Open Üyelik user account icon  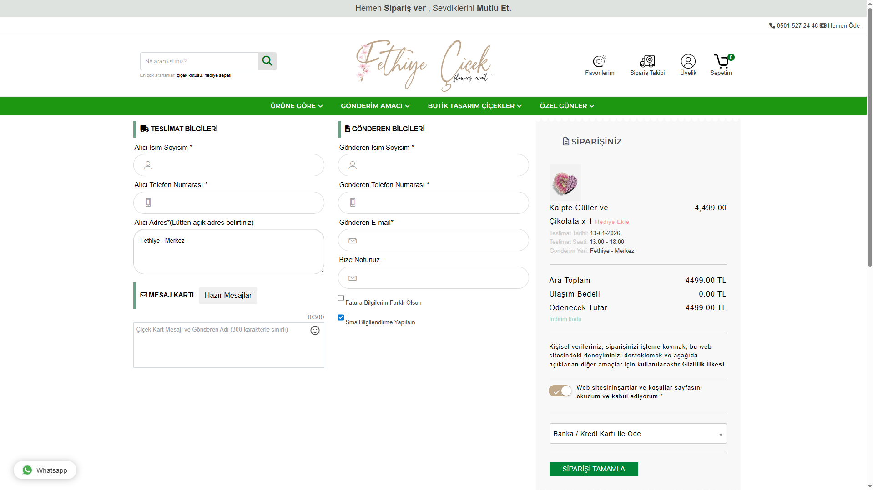[688, 61]
